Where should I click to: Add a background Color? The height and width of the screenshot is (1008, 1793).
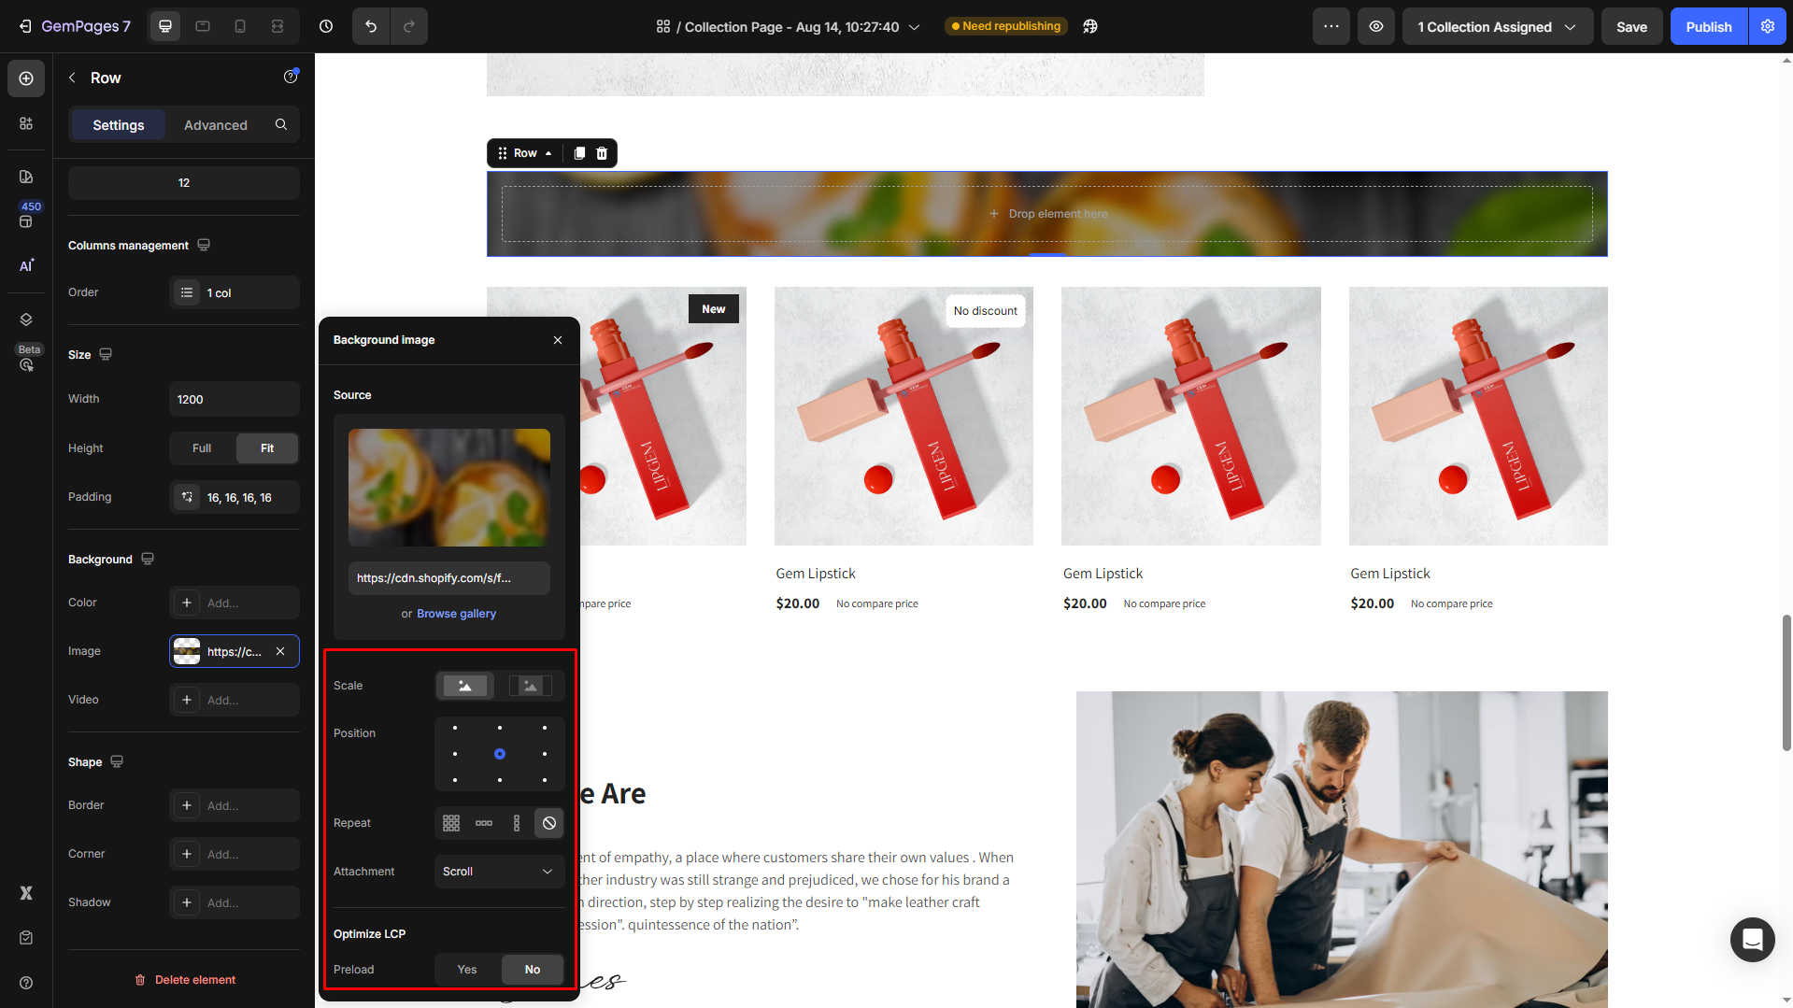pos(234,603)
